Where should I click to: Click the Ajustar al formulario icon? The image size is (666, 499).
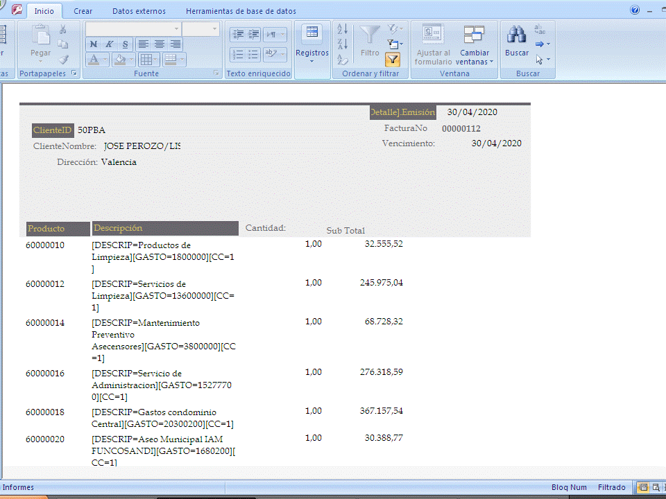pyautogui.click(x=433, y=34)
